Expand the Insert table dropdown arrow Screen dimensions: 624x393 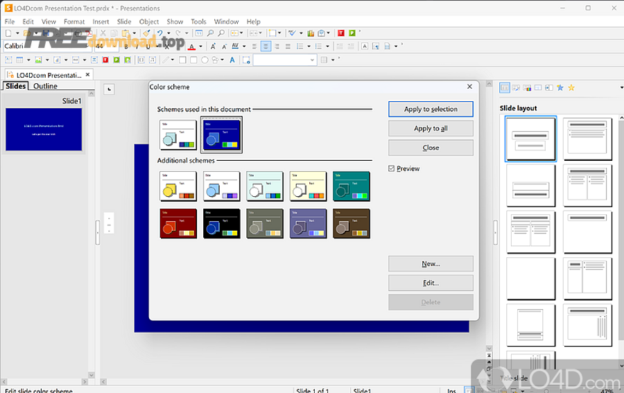[x=28, y=60]
